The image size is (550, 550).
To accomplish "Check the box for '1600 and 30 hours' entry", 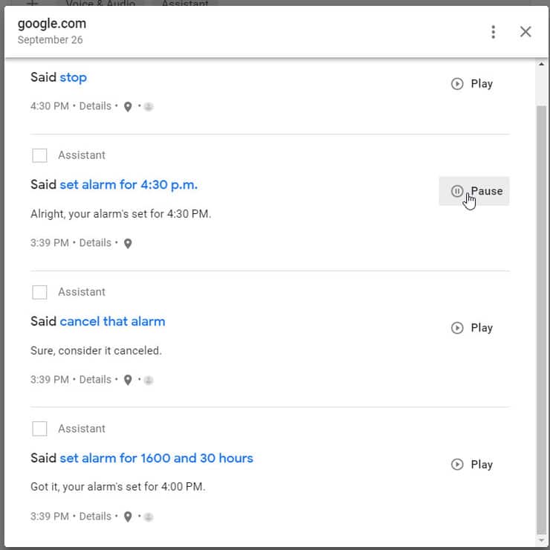I will pos(40,429).
